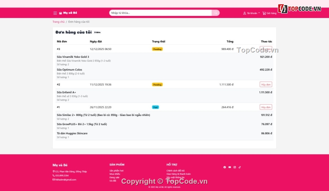This screenshot has height=191, width=329.
Task: Click price 492.228 đ
Action: pyautogui.click(x=266, y=69)
